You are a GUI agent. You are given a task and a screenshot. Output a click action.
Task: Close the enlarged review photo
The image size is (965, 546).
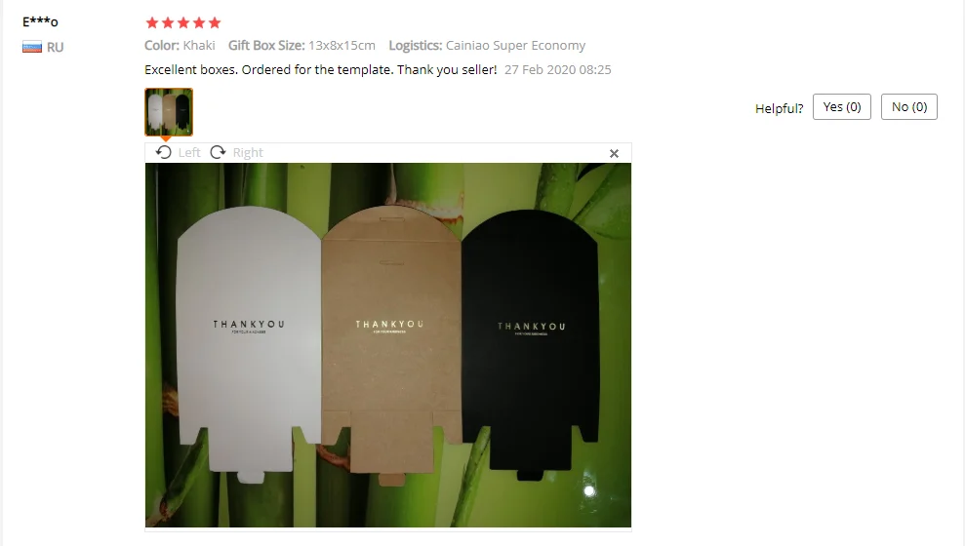(614, 154)
